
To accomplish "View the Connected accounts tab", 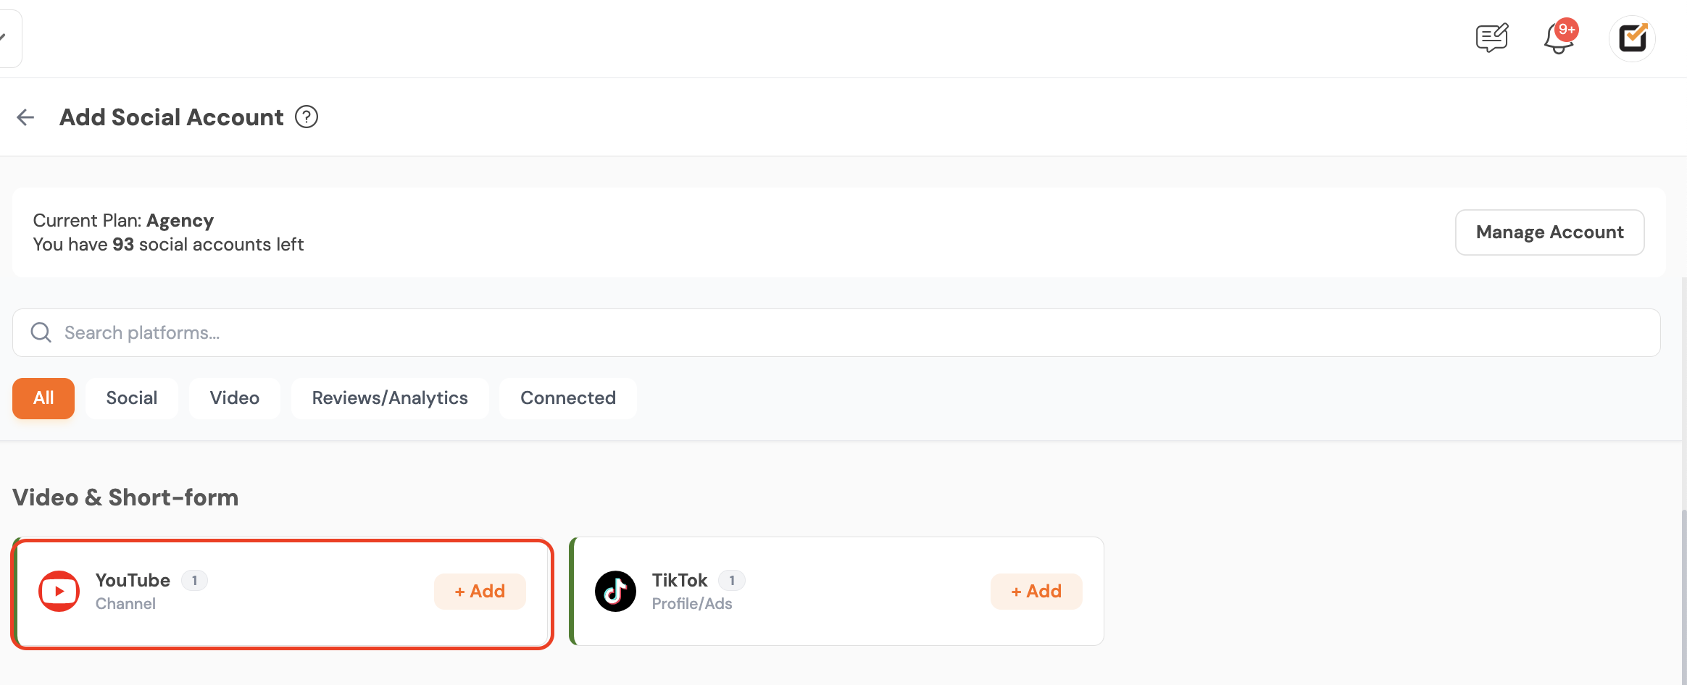I will pyautogui.click(x=568, y=398).
